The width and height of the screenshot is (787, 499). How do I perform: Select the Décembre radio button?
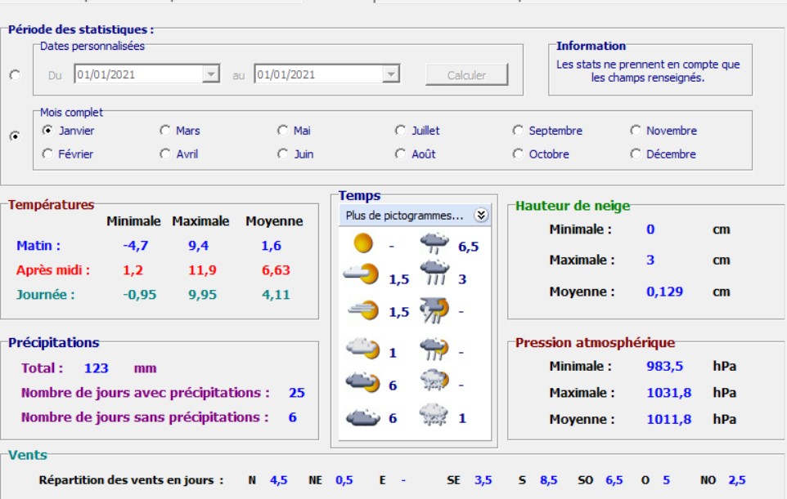(x=636, y=154)
